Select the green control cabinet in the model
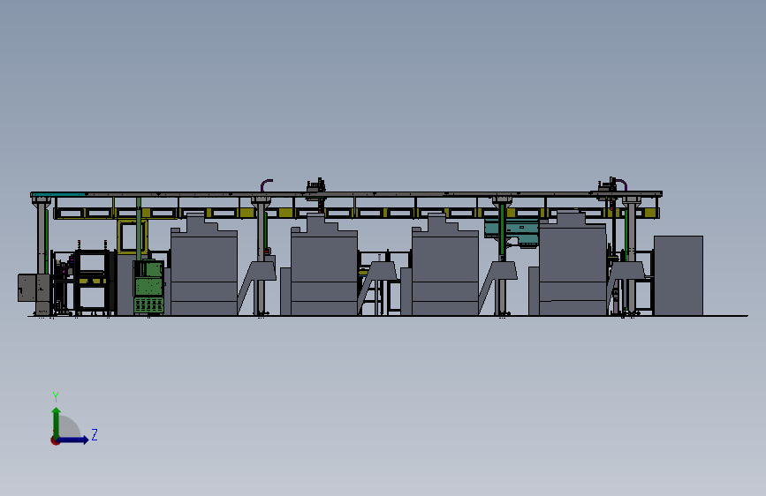The image size is (766, 496). (148, 287)
